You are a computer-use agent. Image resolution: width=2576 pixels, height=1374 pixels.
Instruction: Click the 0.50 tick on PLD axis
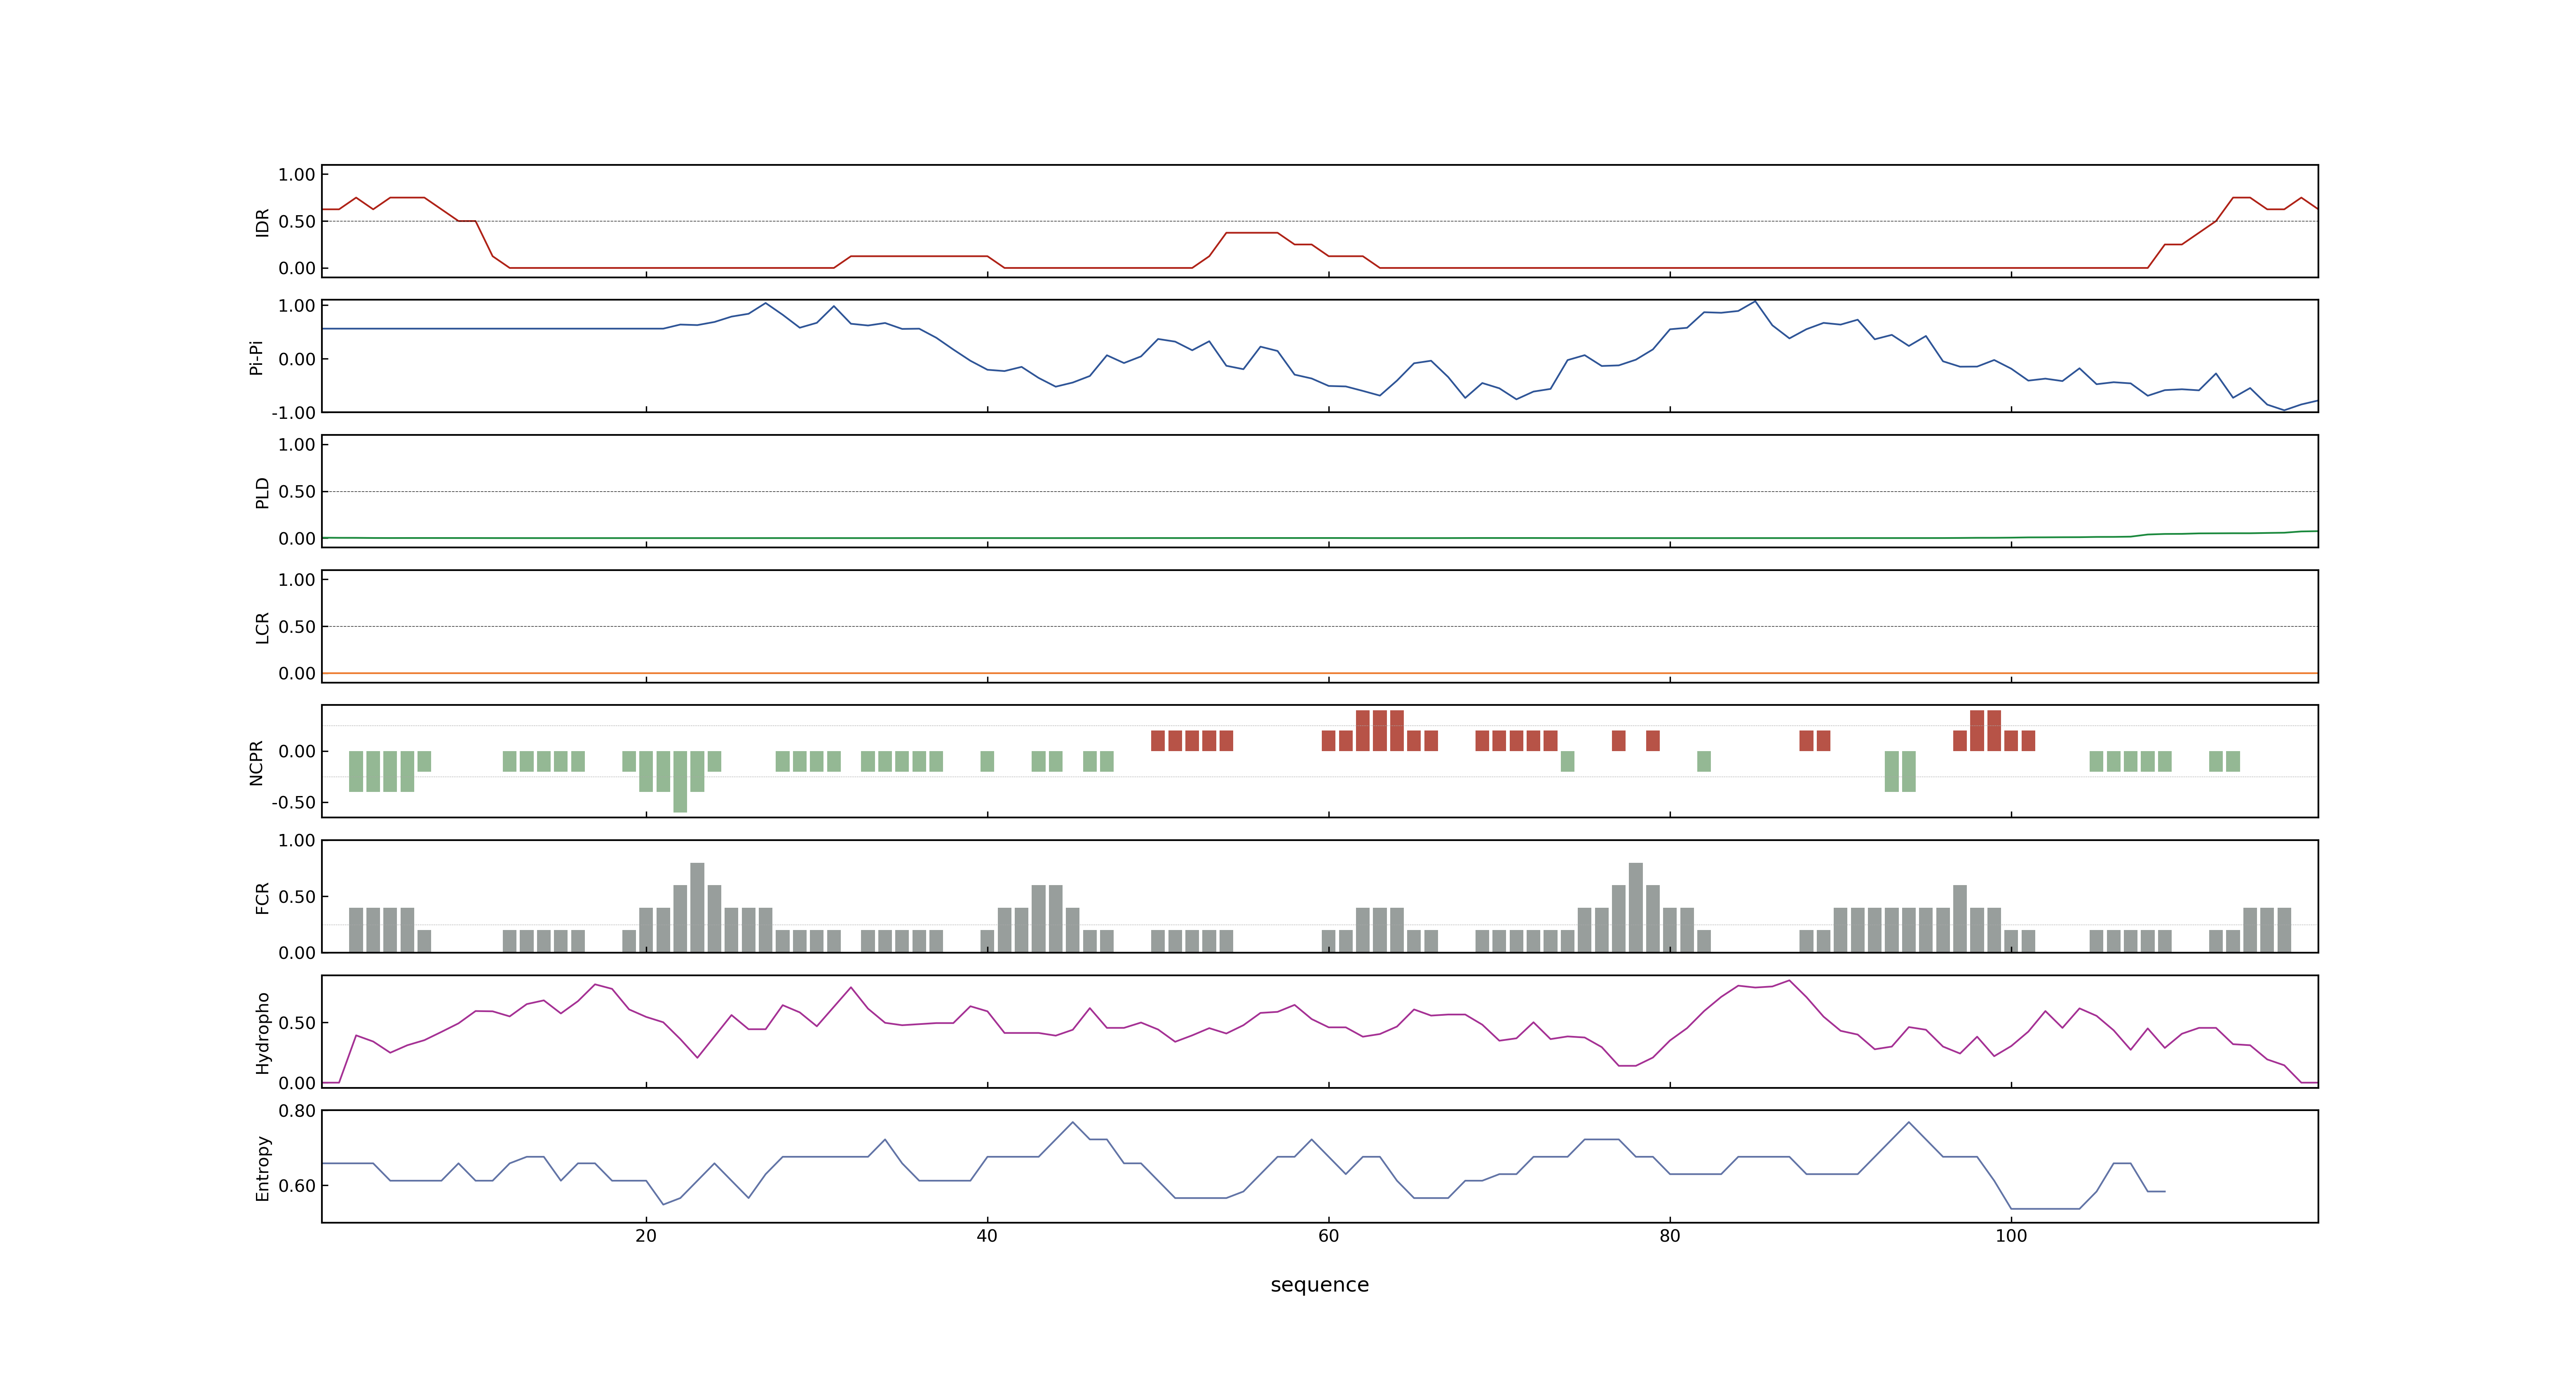click(x=297, y=492)
